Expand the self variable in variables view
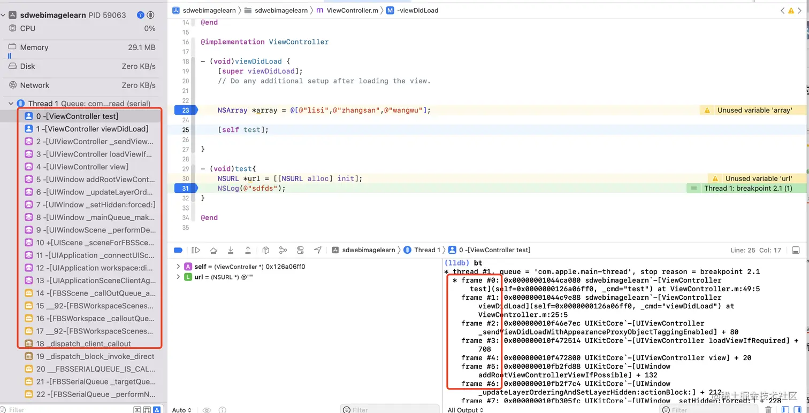 pyautogui.click(x=178, y=267)
